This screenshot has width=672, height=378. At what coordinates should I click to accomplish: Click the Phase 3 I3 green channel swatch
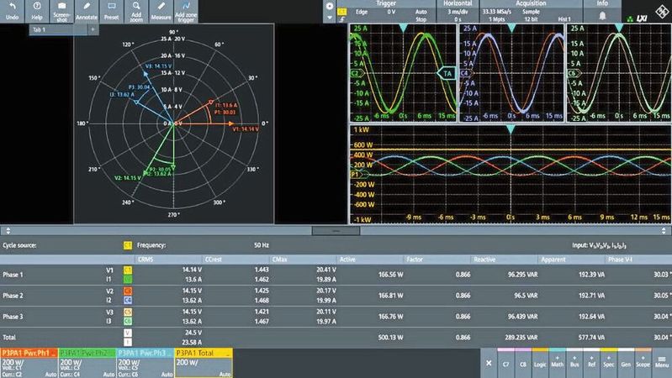[x=127, y=321]
